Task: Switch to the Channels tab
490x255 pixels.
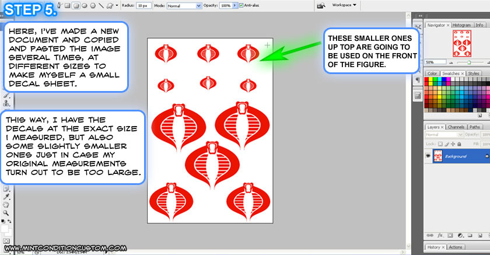Action: (x=456, y=127)
